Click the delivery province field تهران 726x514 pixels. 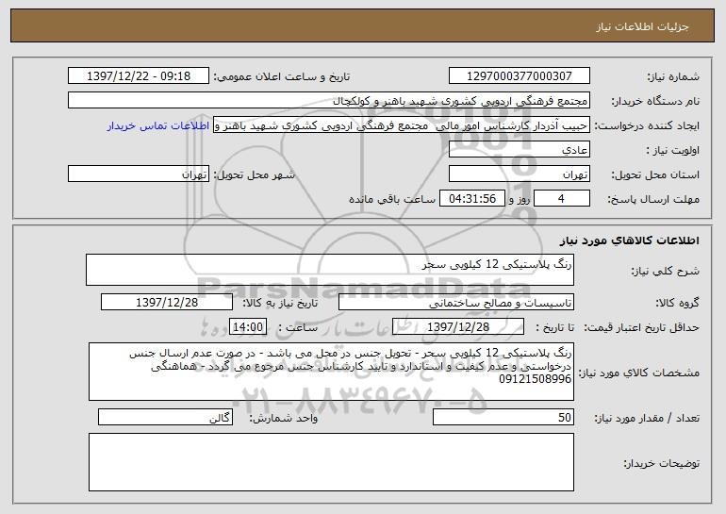pos(519,174)
